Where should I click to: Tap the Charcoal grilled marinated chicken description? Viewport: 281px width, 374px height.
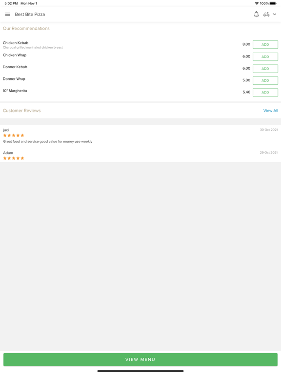pyautogui.click(x=33, y=47)
